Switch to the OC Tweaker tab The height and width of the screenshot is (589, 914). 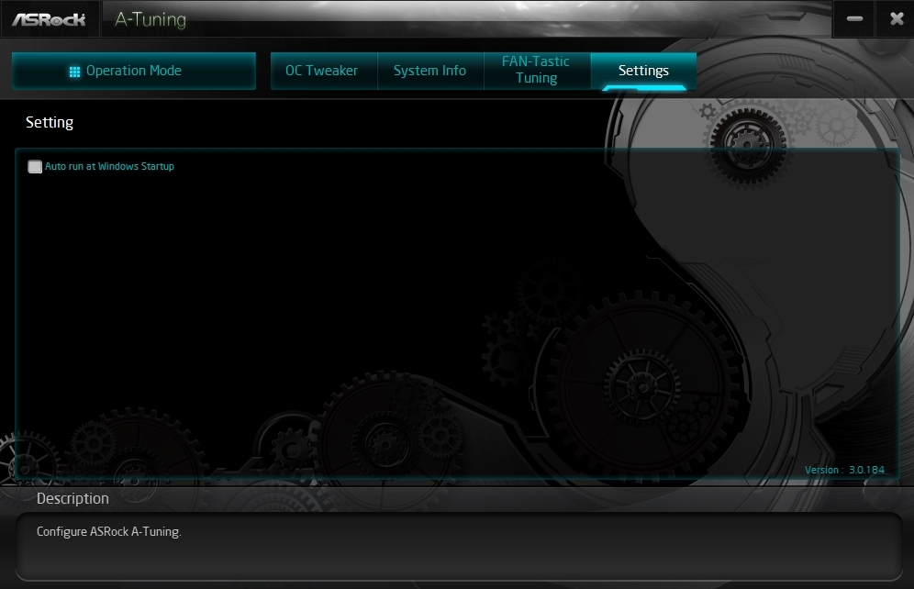(x=324, y=71)
